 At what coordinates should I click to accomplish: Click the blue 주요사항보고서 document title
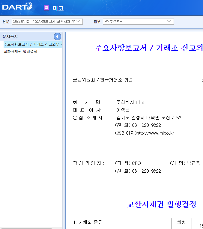click(149, 48)
